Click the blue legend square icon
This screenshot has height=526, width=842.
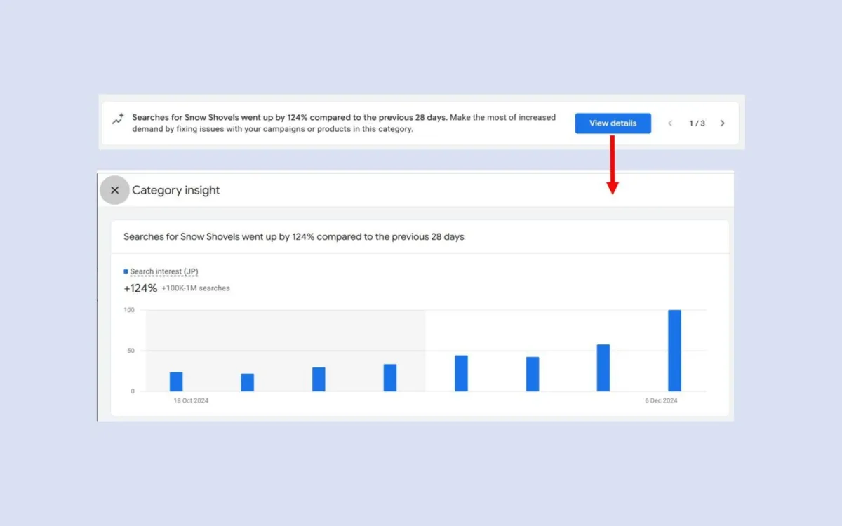click(126, 271)
